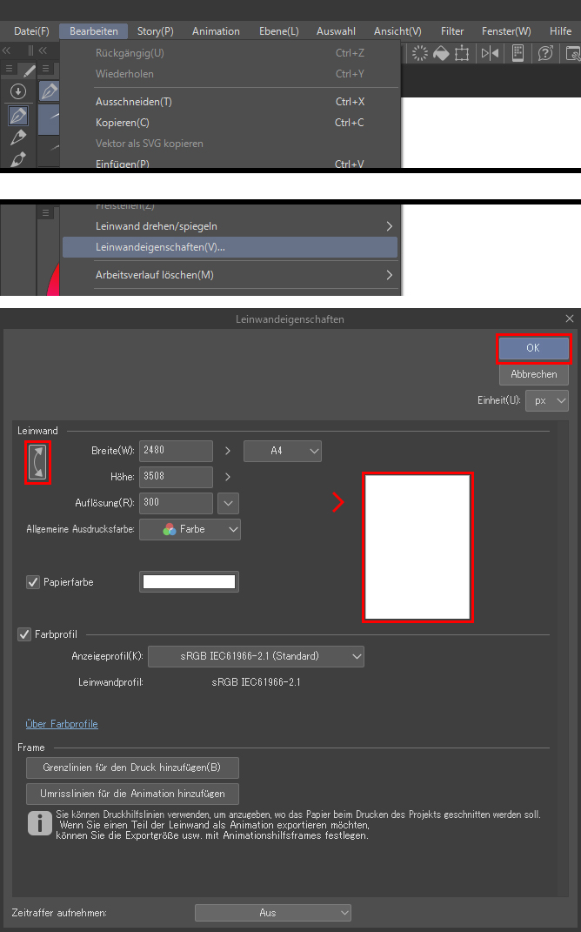This screenshot has height=932, width=581.
Task: Click the clear spinner-like icon in command bar
Action: [x=420, y=53]
